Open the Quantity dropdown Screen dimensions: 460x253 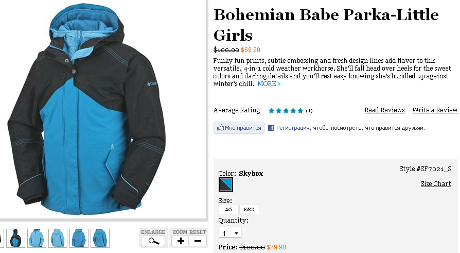click(229, 233)
